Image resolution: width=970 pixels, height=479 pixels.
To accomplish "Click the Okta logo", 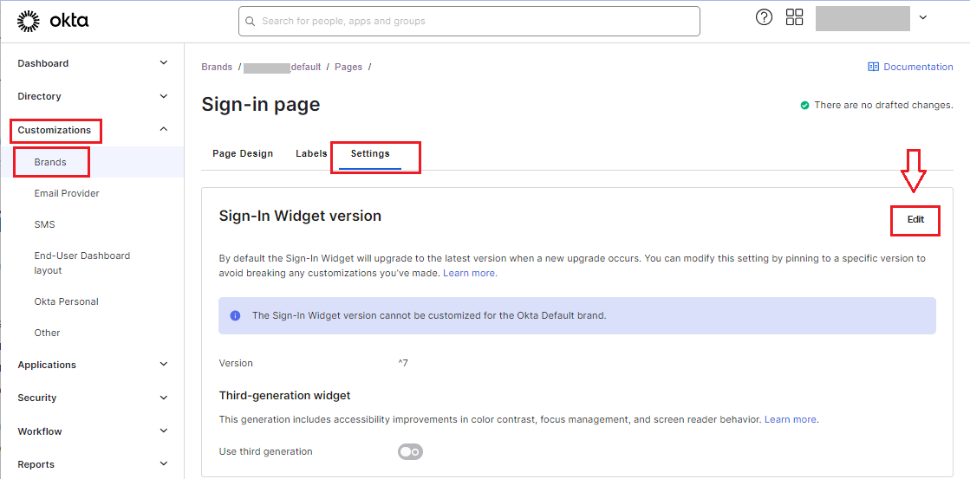I will click(x=53, y=21).
